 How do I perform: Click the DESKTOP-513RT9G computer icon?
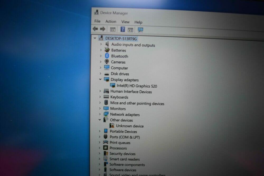coord(101,38)
